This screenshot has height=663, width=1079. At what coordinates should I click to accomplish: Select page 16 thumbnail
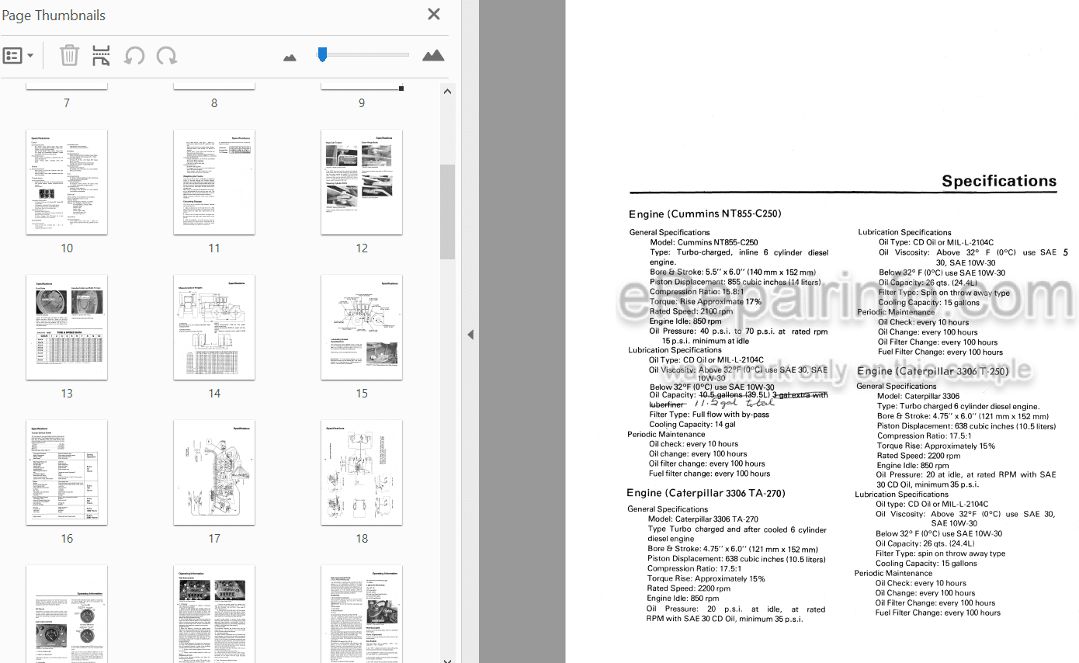click(67, 472)
